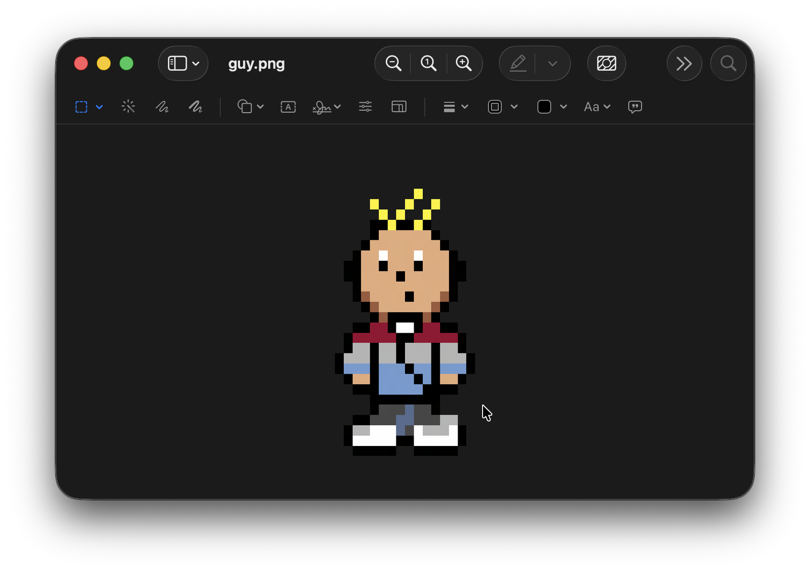Select the Draw tool
Image resolution: width=810 pixels, height=573 pixels.
(x=195, y=106)
